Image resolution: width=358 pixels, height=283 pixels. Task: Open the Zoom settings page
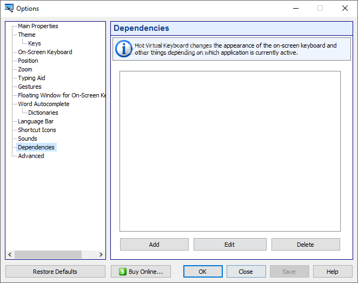pyautogui.click(x=25, y=69)
